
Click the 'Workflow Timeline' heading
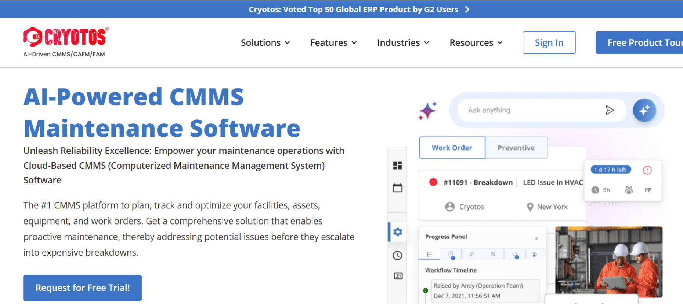(451, 270)
